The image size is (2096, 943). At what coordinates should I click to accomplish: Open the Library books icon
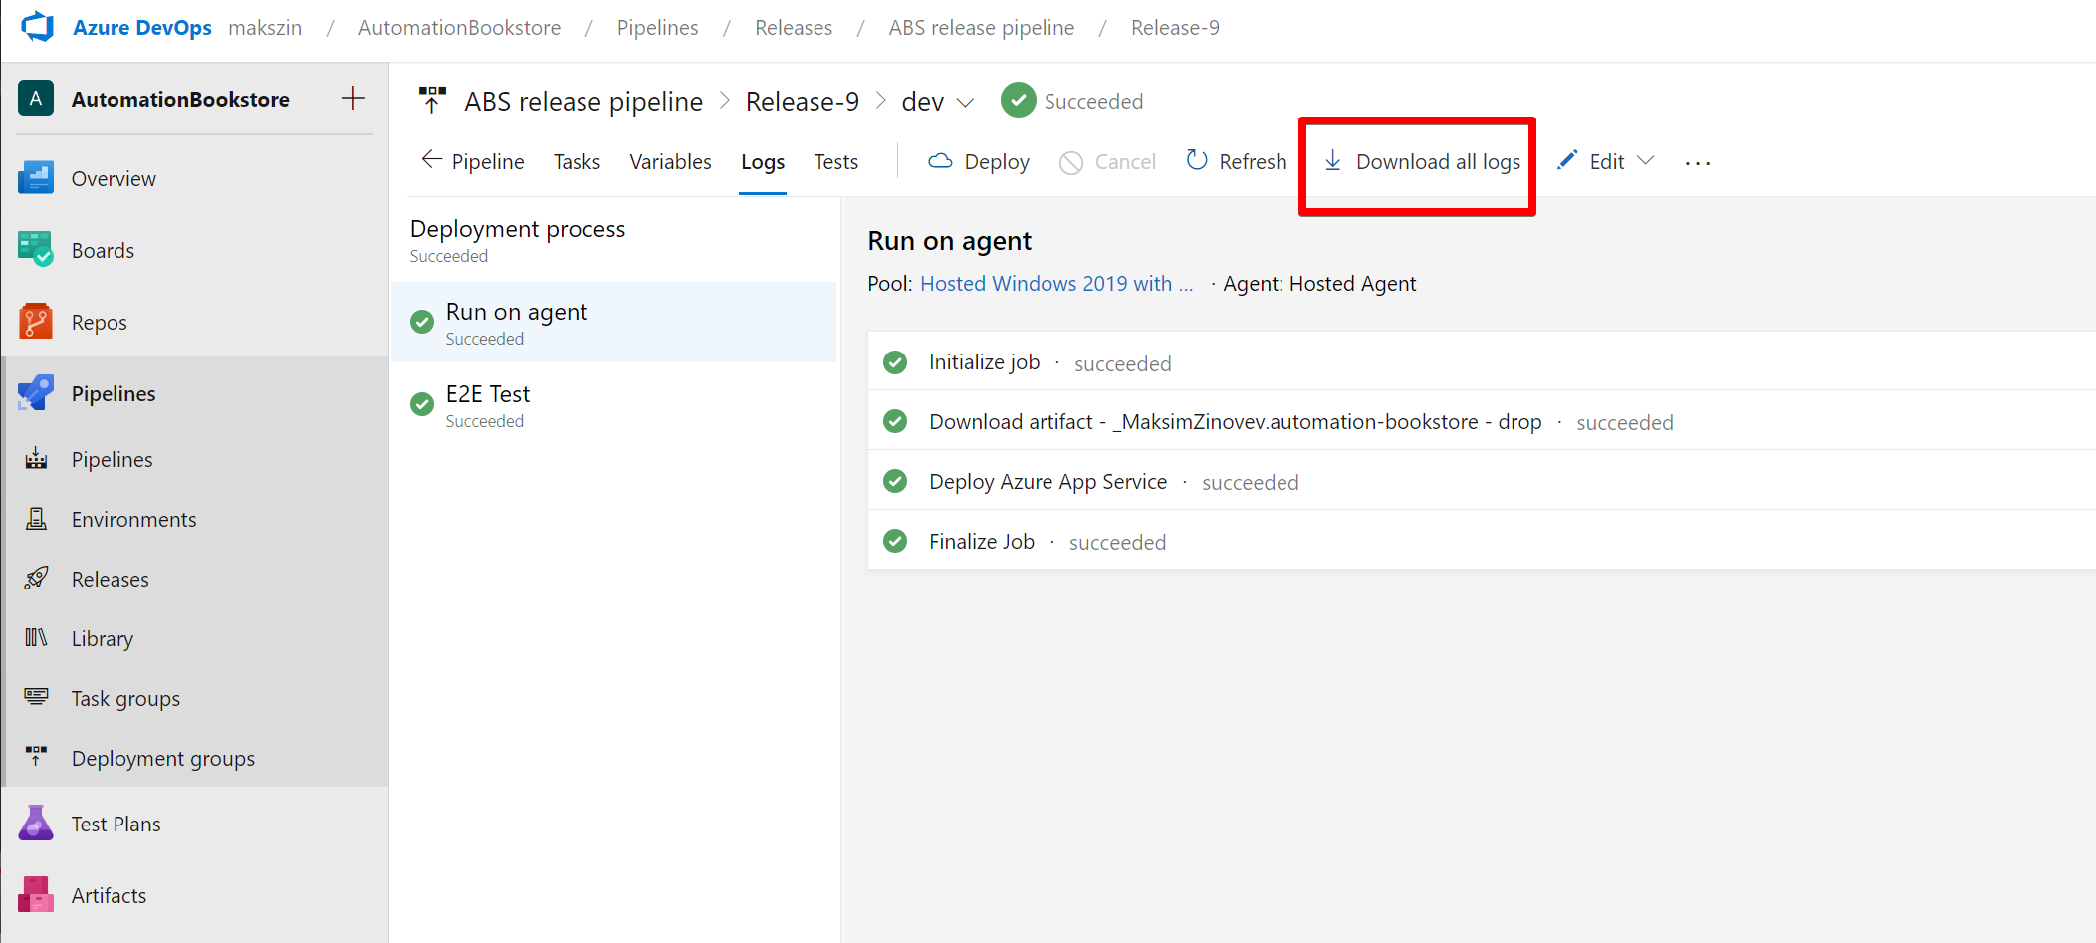[36, 638]
